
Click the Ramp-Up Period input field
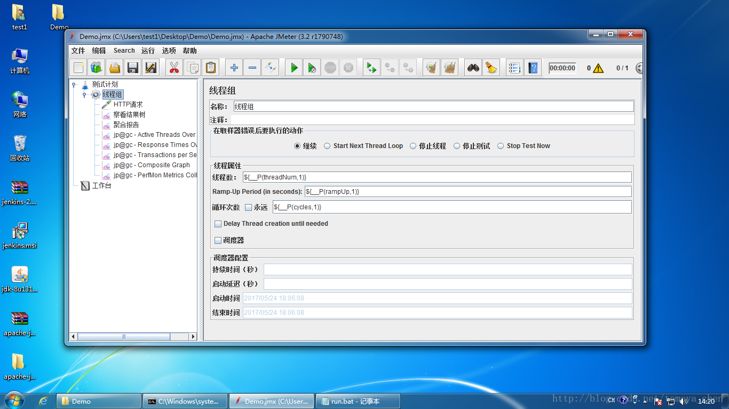(x=467, y=191)
